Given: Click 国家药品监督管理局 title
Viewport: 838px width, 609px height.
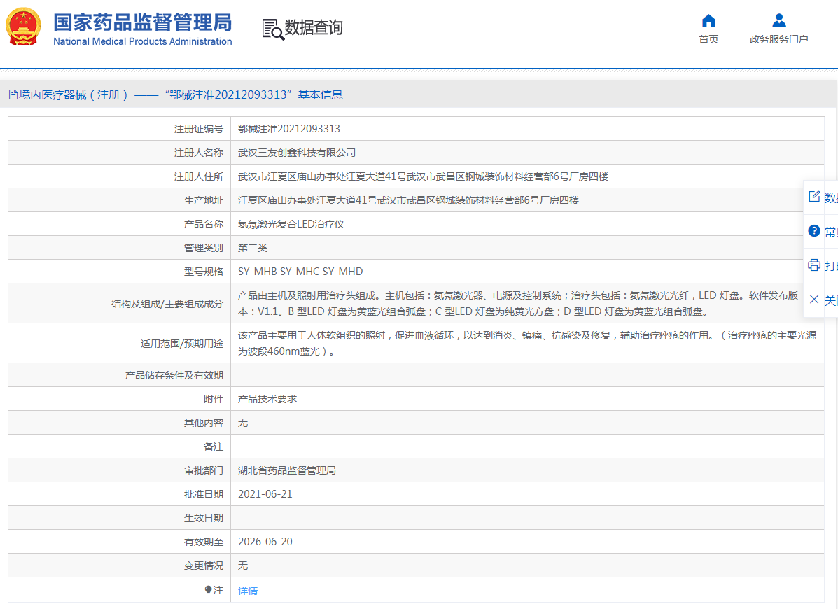Looking at the screenshot, I should tap(143, 22).
